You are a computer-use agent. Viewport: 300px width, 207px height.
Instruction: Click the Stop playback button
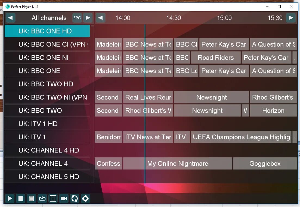[21, 198]
